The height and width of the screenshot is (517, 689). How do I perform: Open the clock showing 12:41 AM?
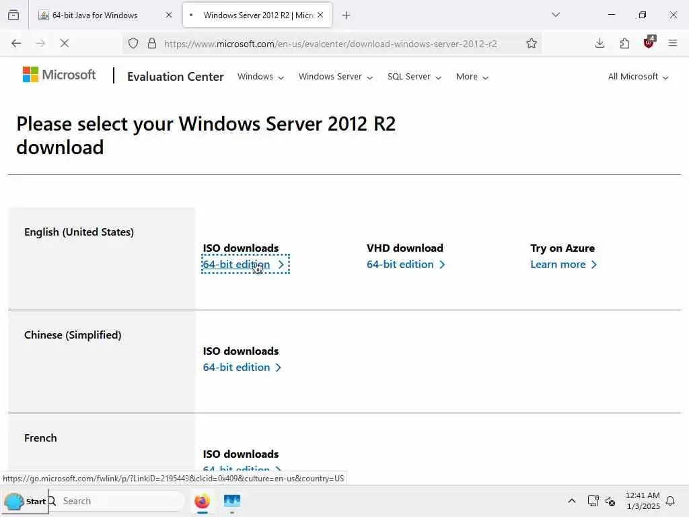[643, 501]
